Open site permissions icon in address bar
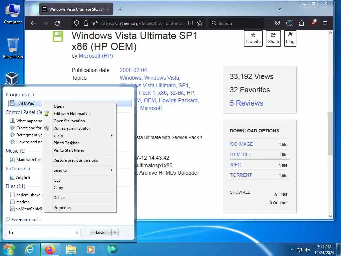Image resolution: width=341 pixels, height=256 pixels. pyautogui.click(x=95, y=23)
